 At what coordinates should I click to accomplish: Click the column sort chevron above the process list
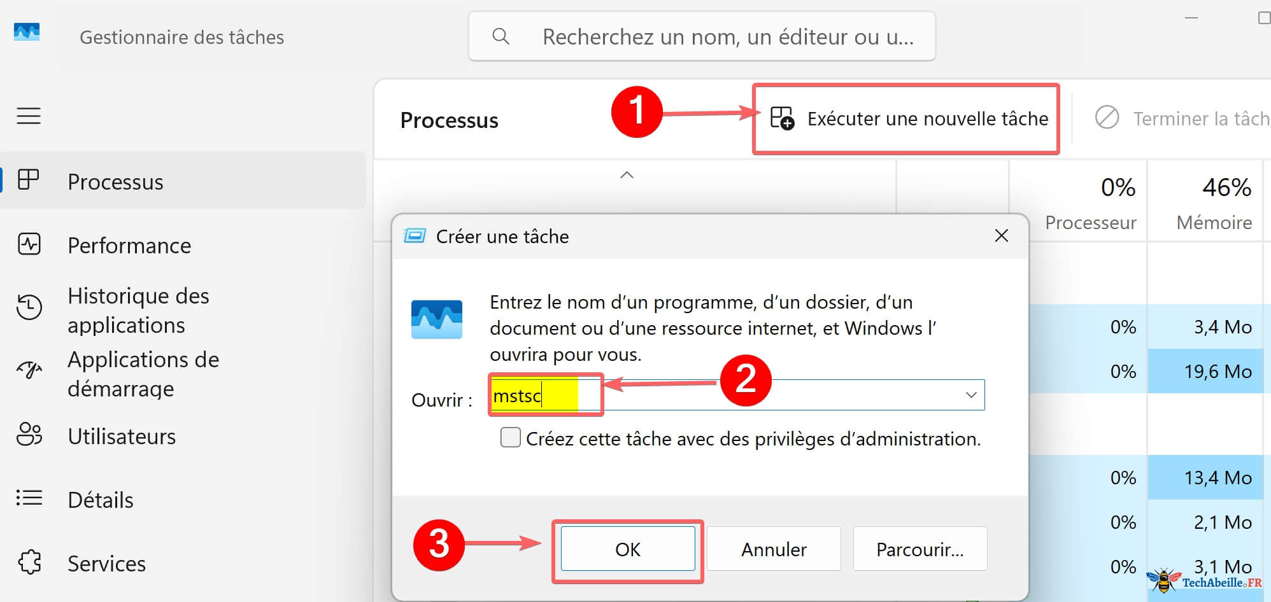(627, 175)
